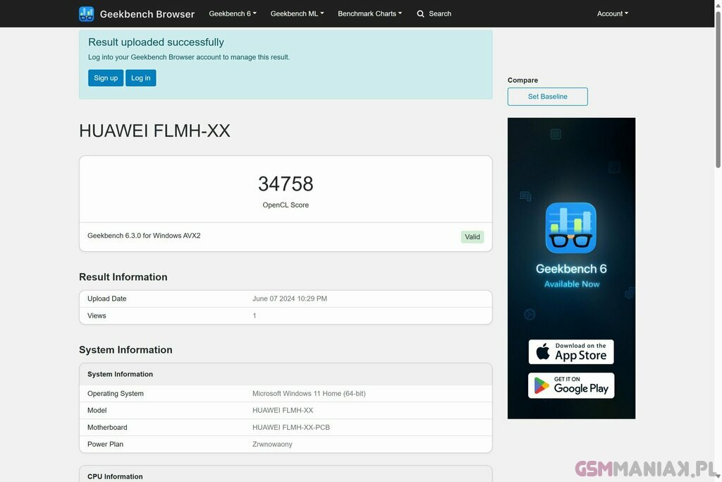This screenshot has width=722, height=482.
Task: Click the Sign up button
Action: click(106, 78)
